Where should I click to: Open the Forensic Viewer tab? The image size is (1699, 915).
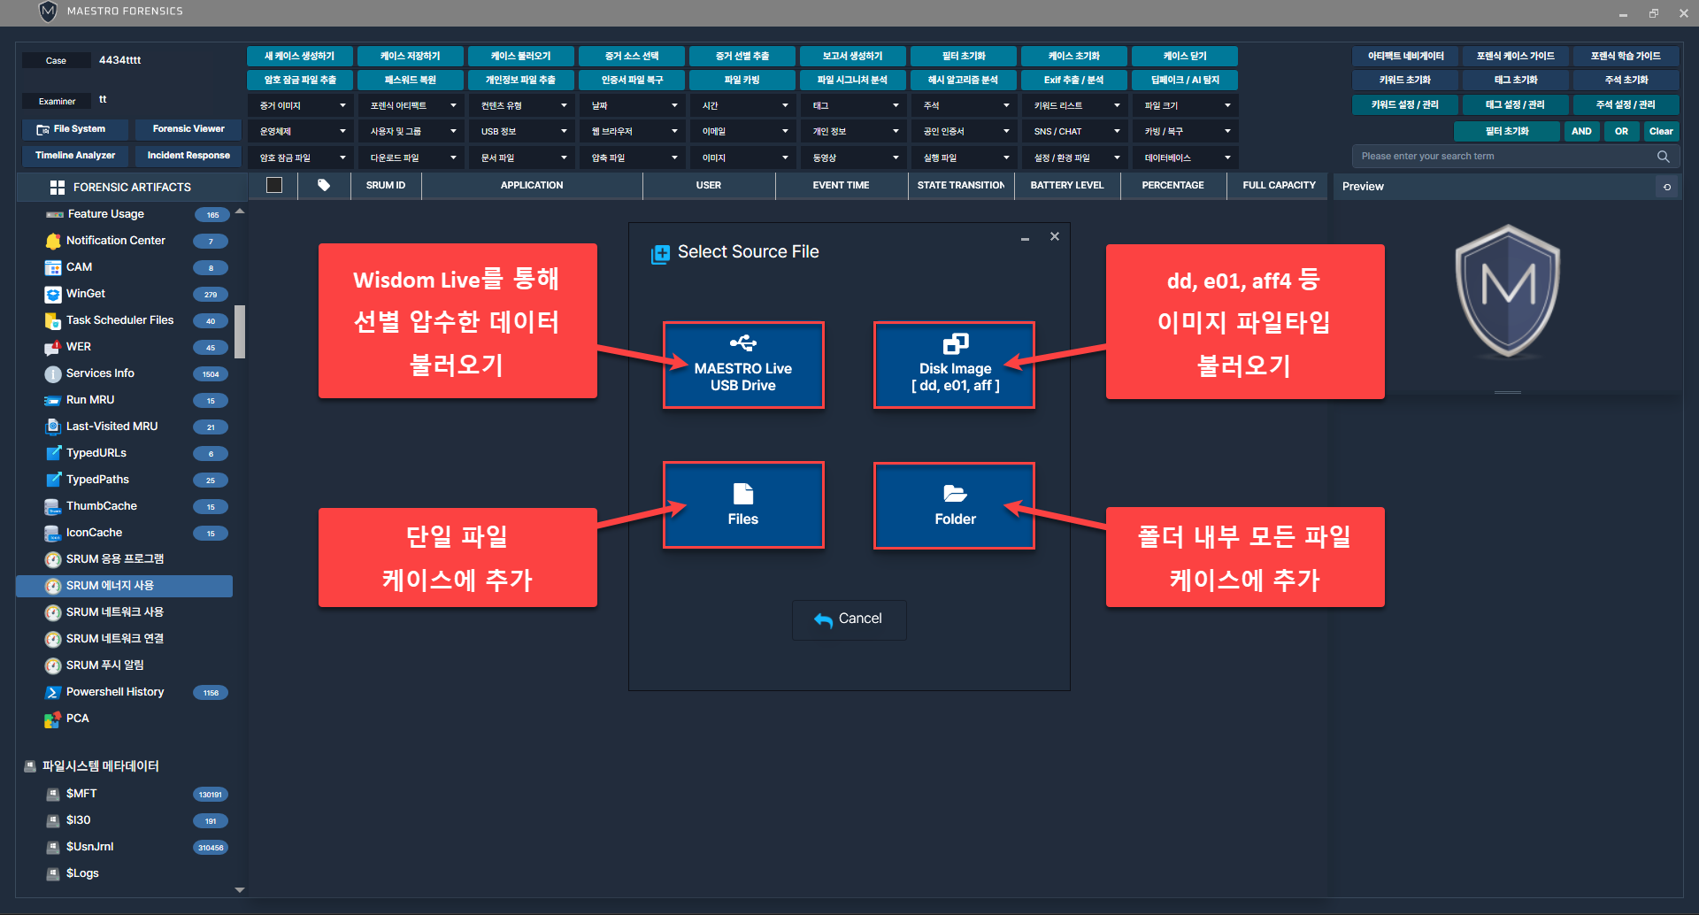pyautogui.click(x=188, y=129)
